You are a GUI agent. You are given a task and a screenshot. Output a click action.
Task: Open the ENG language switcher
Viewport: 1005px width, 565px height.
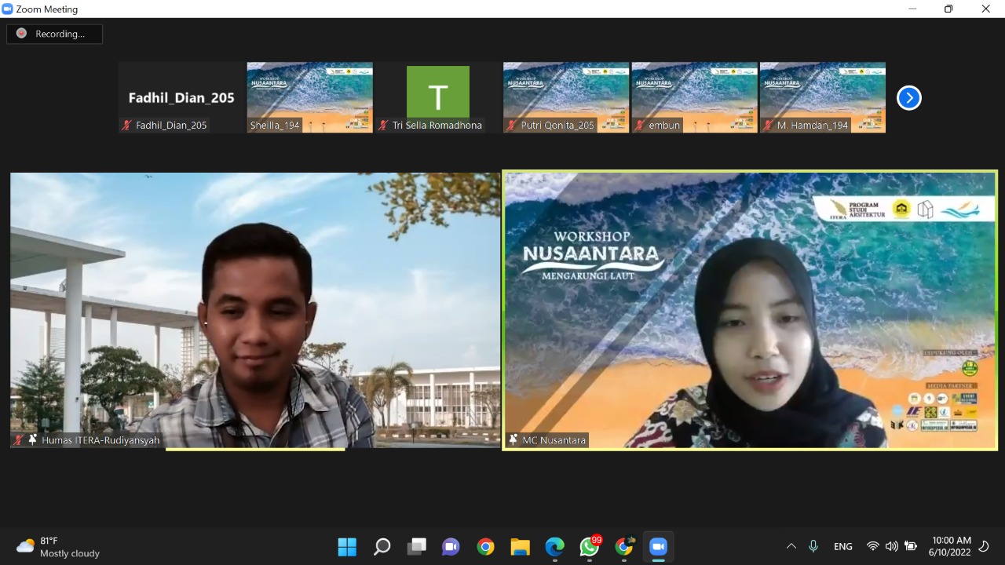click(x=842, y=546)
